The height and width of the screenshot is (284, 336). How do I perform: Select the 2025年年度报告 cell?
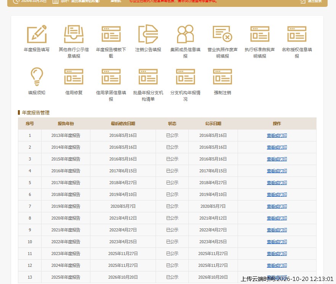pyautogui.click(x=66, y=277)
